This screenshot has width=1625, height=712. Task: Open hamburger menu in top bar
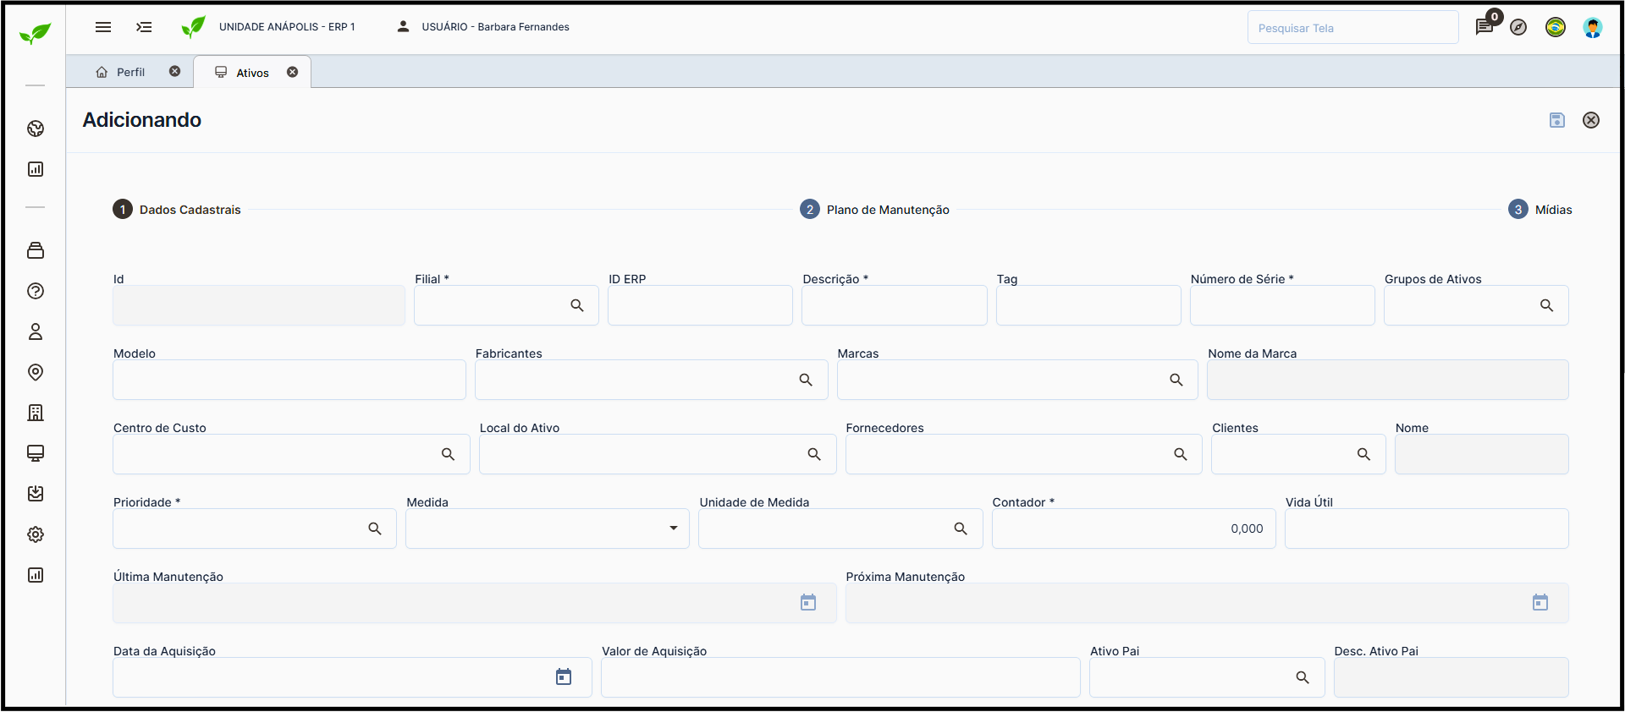(103, 27)
